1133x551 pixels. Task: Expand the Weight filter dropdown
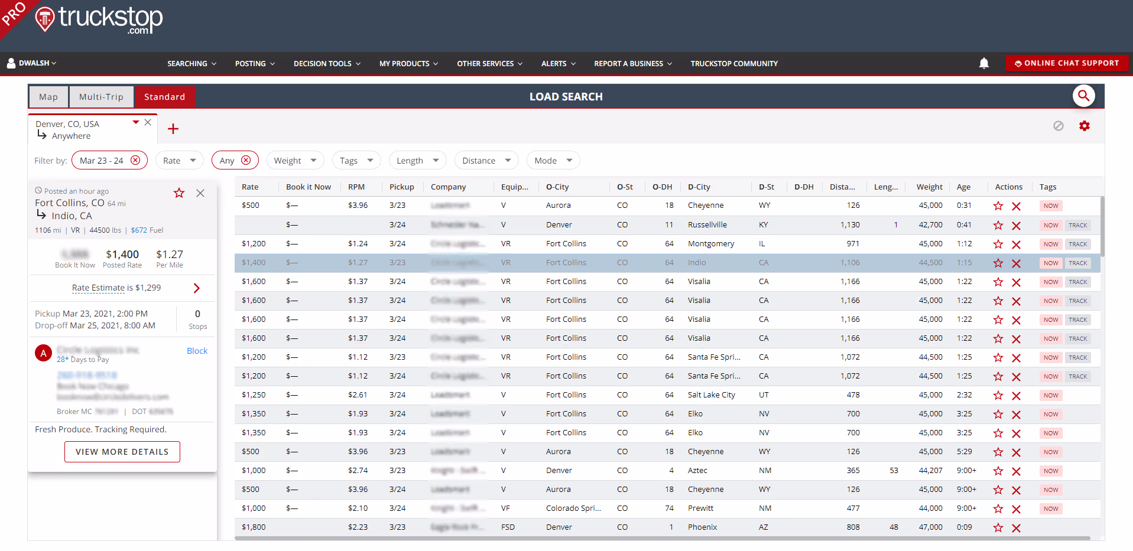point(295,160)
